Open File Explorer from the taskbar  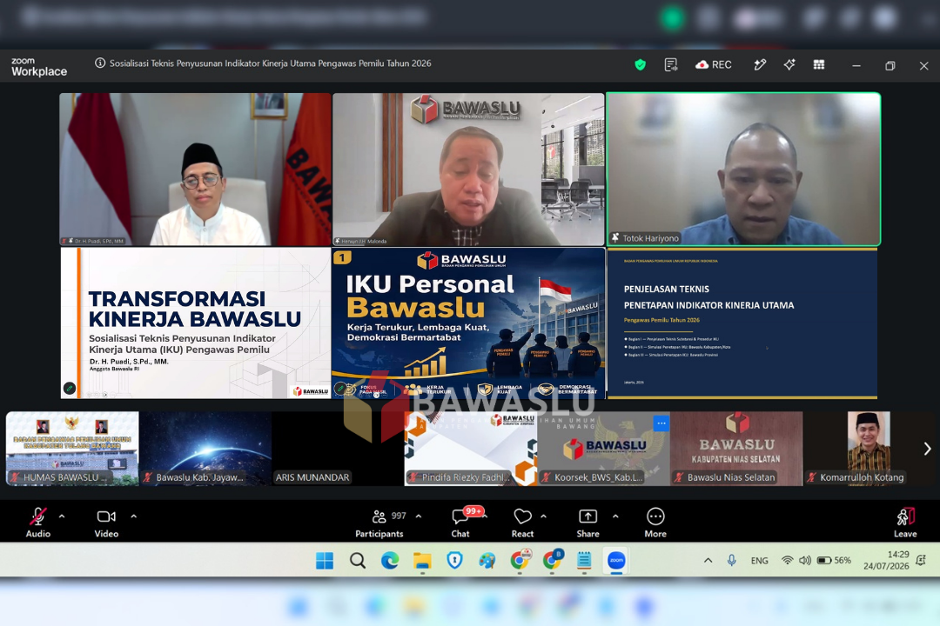[422, 561]
